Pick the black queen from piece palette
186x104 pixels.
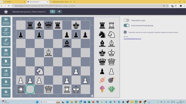click(x=102, y=62)
